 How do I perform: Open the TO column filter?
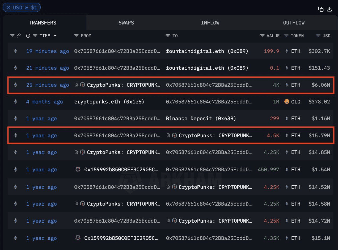168,36
